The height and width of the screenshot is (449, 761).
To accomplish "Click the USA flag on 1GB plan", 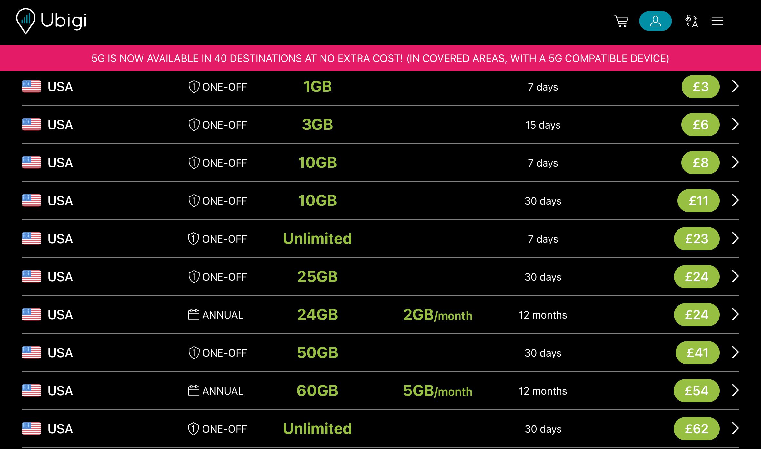I will click(32, 87).
